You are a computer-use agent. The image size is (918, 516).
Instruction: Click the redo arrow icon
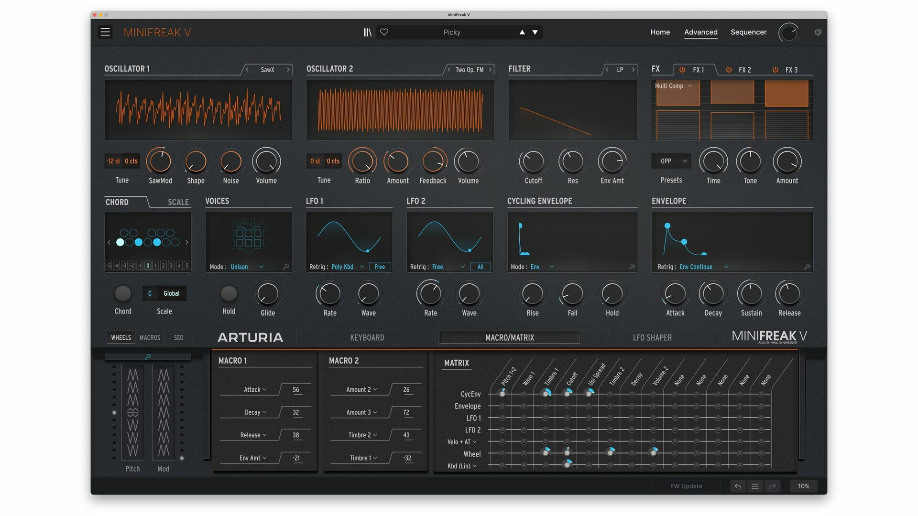coord(772,486)
